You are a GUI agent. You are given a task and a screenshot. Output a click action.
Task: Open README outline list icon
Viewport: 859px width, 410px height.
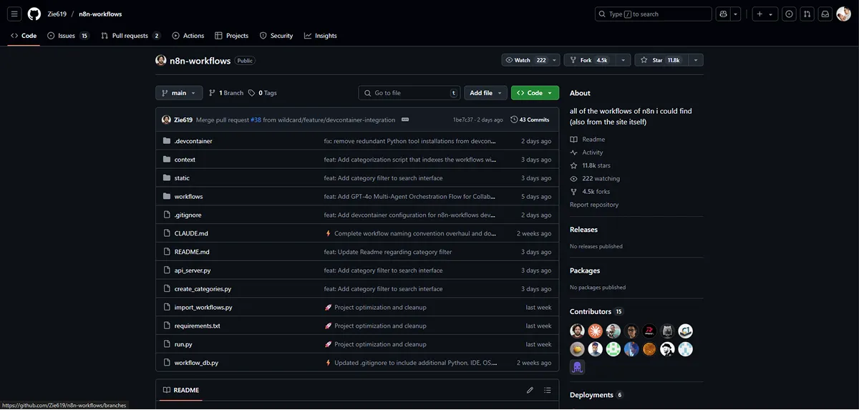548,390
